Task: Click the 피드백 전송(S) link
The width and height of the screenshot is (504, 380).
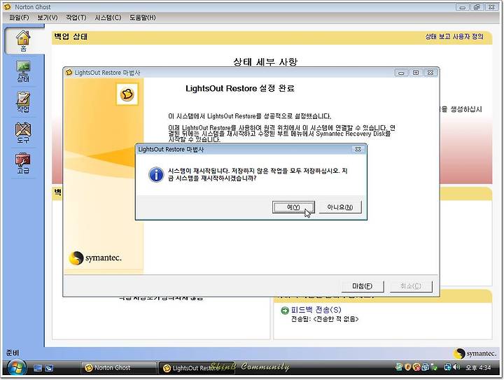Action: coord(316,310)
